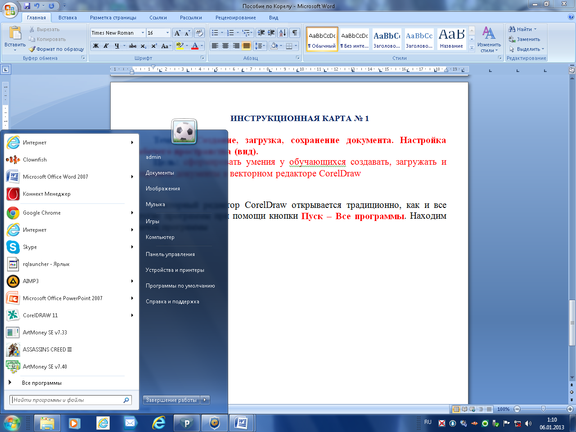
Task: Open the Ссылки ribbon tab
Action: coord(158,18)
